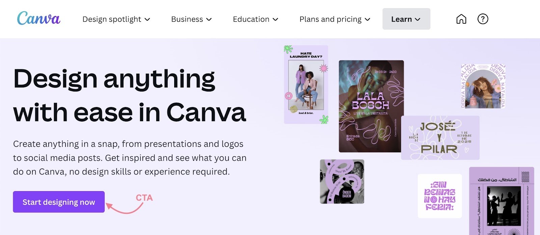
Task: Select Plans and pricing menu item
Action: 329,19
